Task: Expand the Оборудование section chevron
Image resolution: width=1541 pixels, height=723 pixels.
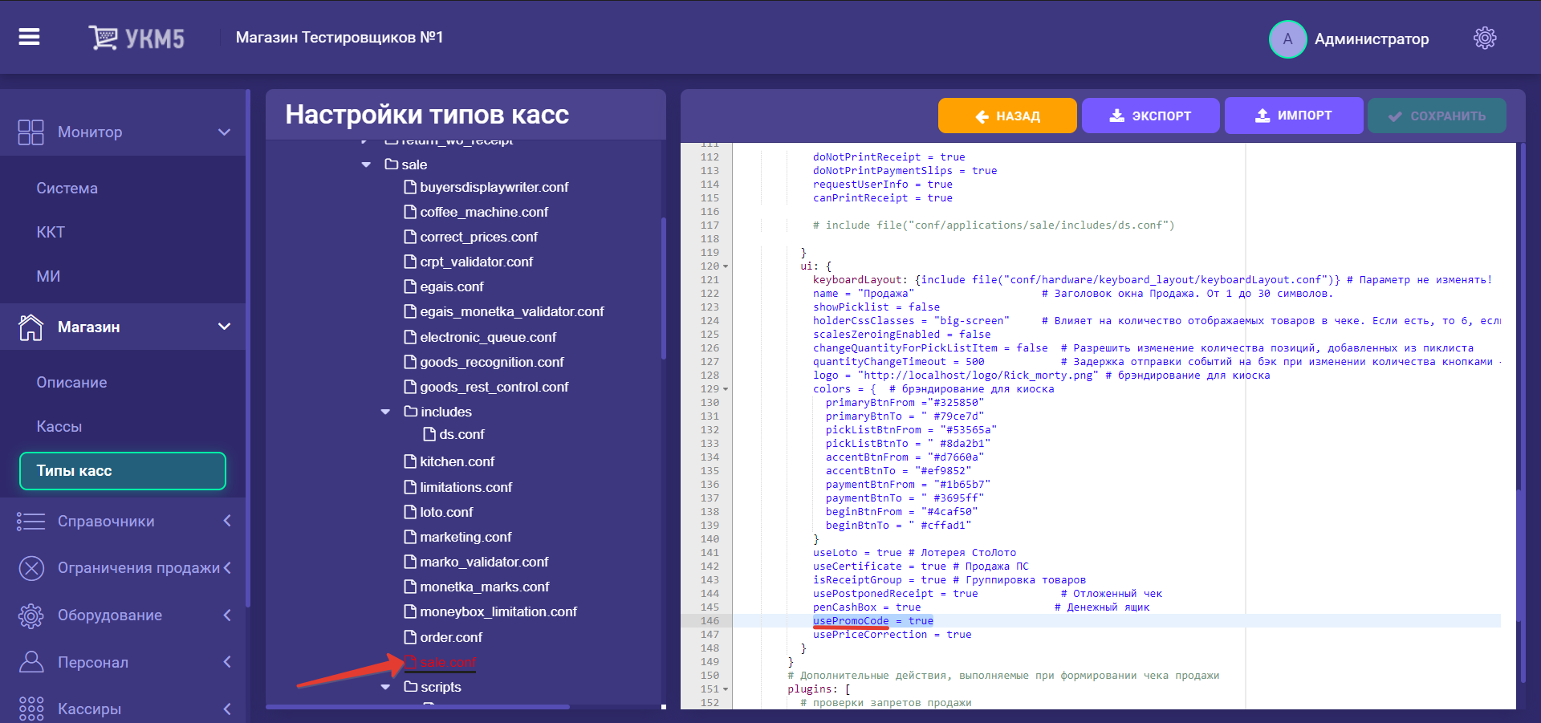Action: coord(227,615)
